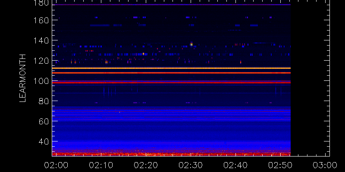Click the 02:10 time axis label
This screenshot has width=345, height=172.
pyautogui.click(x=101, y=165)
